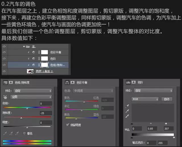Click the mask icon in Levels panel
The width and height of the screenshot is (182, 147).
point(133,82)
